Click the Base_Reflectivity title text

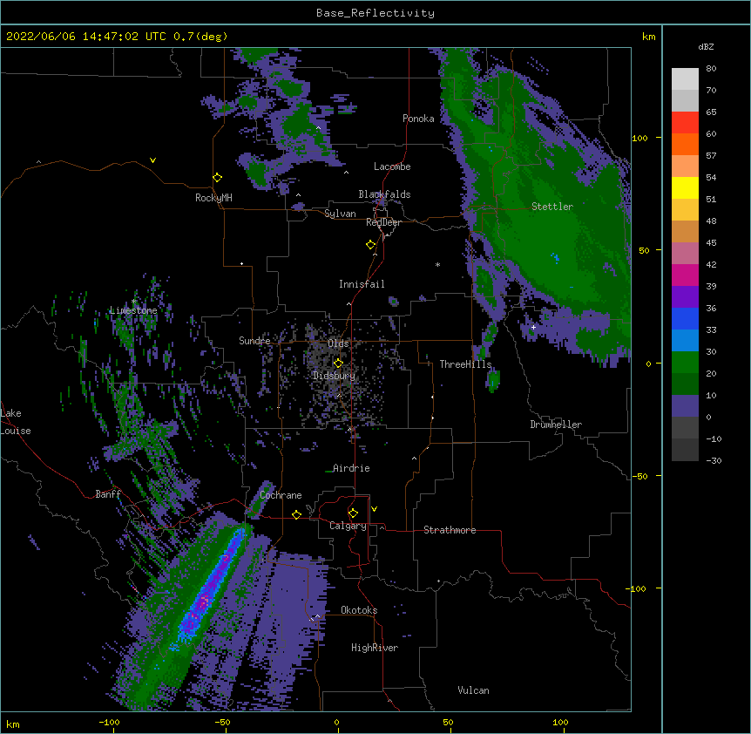point(375,13)
